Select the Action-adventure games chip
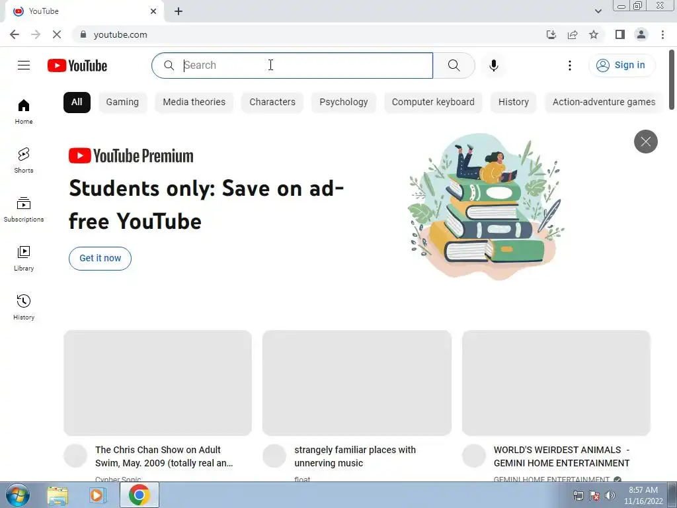The height and width of the screenshot is (508, 677). (604, 103)
